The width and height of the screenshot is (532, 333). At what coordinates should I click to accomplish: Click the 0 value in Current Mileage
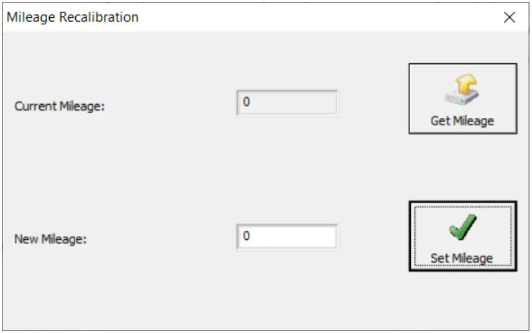pyautogui.click(x=247, y=102)
